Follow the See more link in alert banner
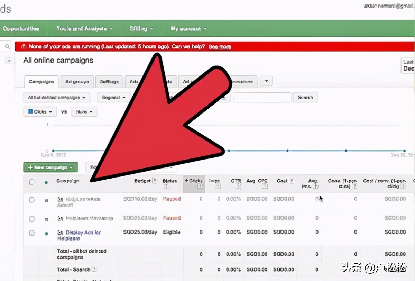The height and width of the screenshot is (281, 415). pyautogui.click(x=220, y=47)
